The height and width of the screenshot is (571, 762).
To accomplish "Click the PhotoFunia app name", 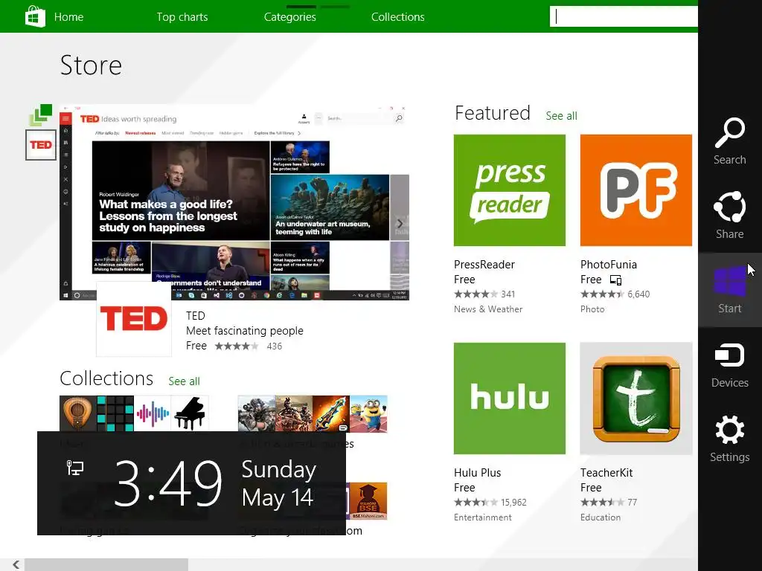I will 609,265.
